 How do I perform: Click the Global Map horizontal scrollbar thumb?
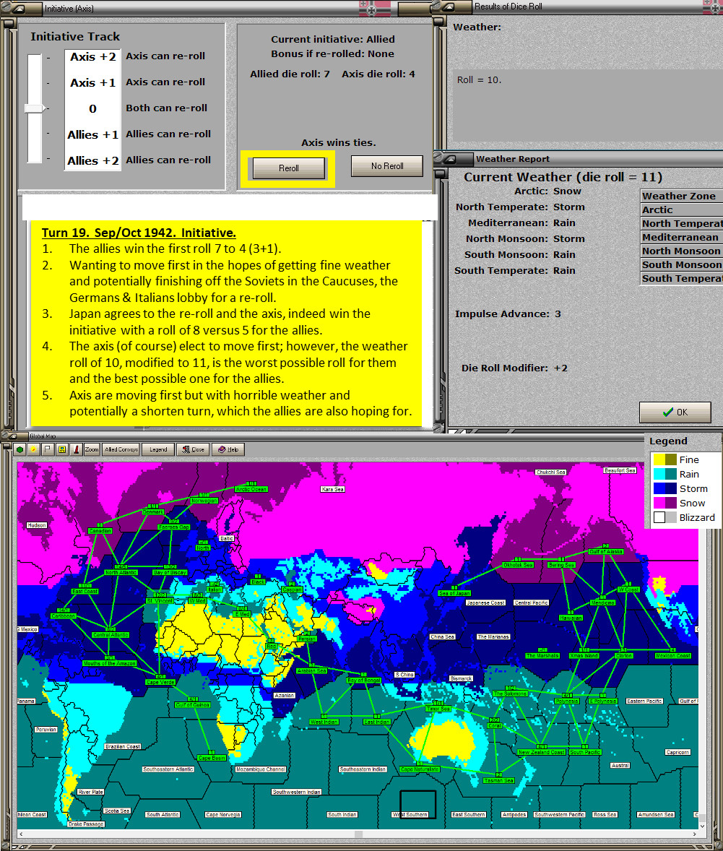pos(358,834)
